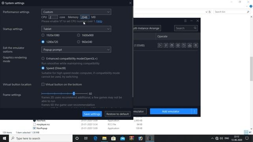
Task: Open the Windows Start menu
Action: 4,138
